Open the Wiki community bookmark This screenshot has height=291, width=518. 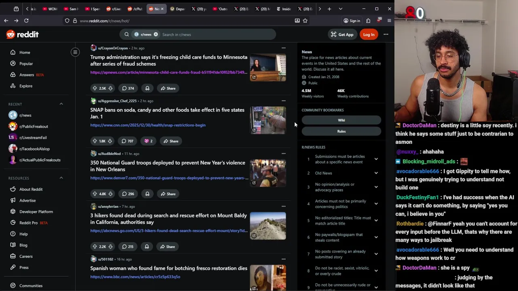341,120
